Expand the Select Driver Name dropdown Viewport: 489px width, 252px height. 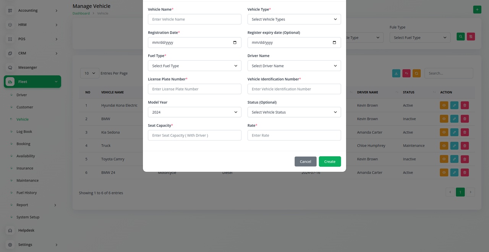point(294,66)
